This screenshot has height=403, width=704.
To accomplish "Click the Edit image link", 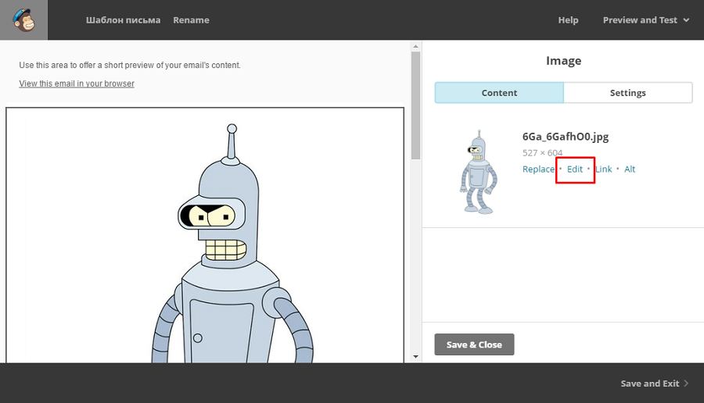I will point(575,169).
